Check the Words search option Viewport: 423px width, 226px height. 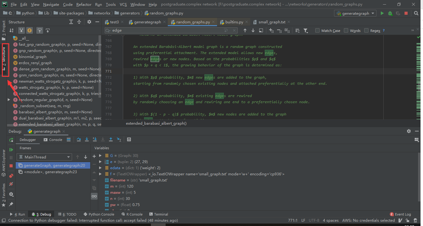point(346,30)
